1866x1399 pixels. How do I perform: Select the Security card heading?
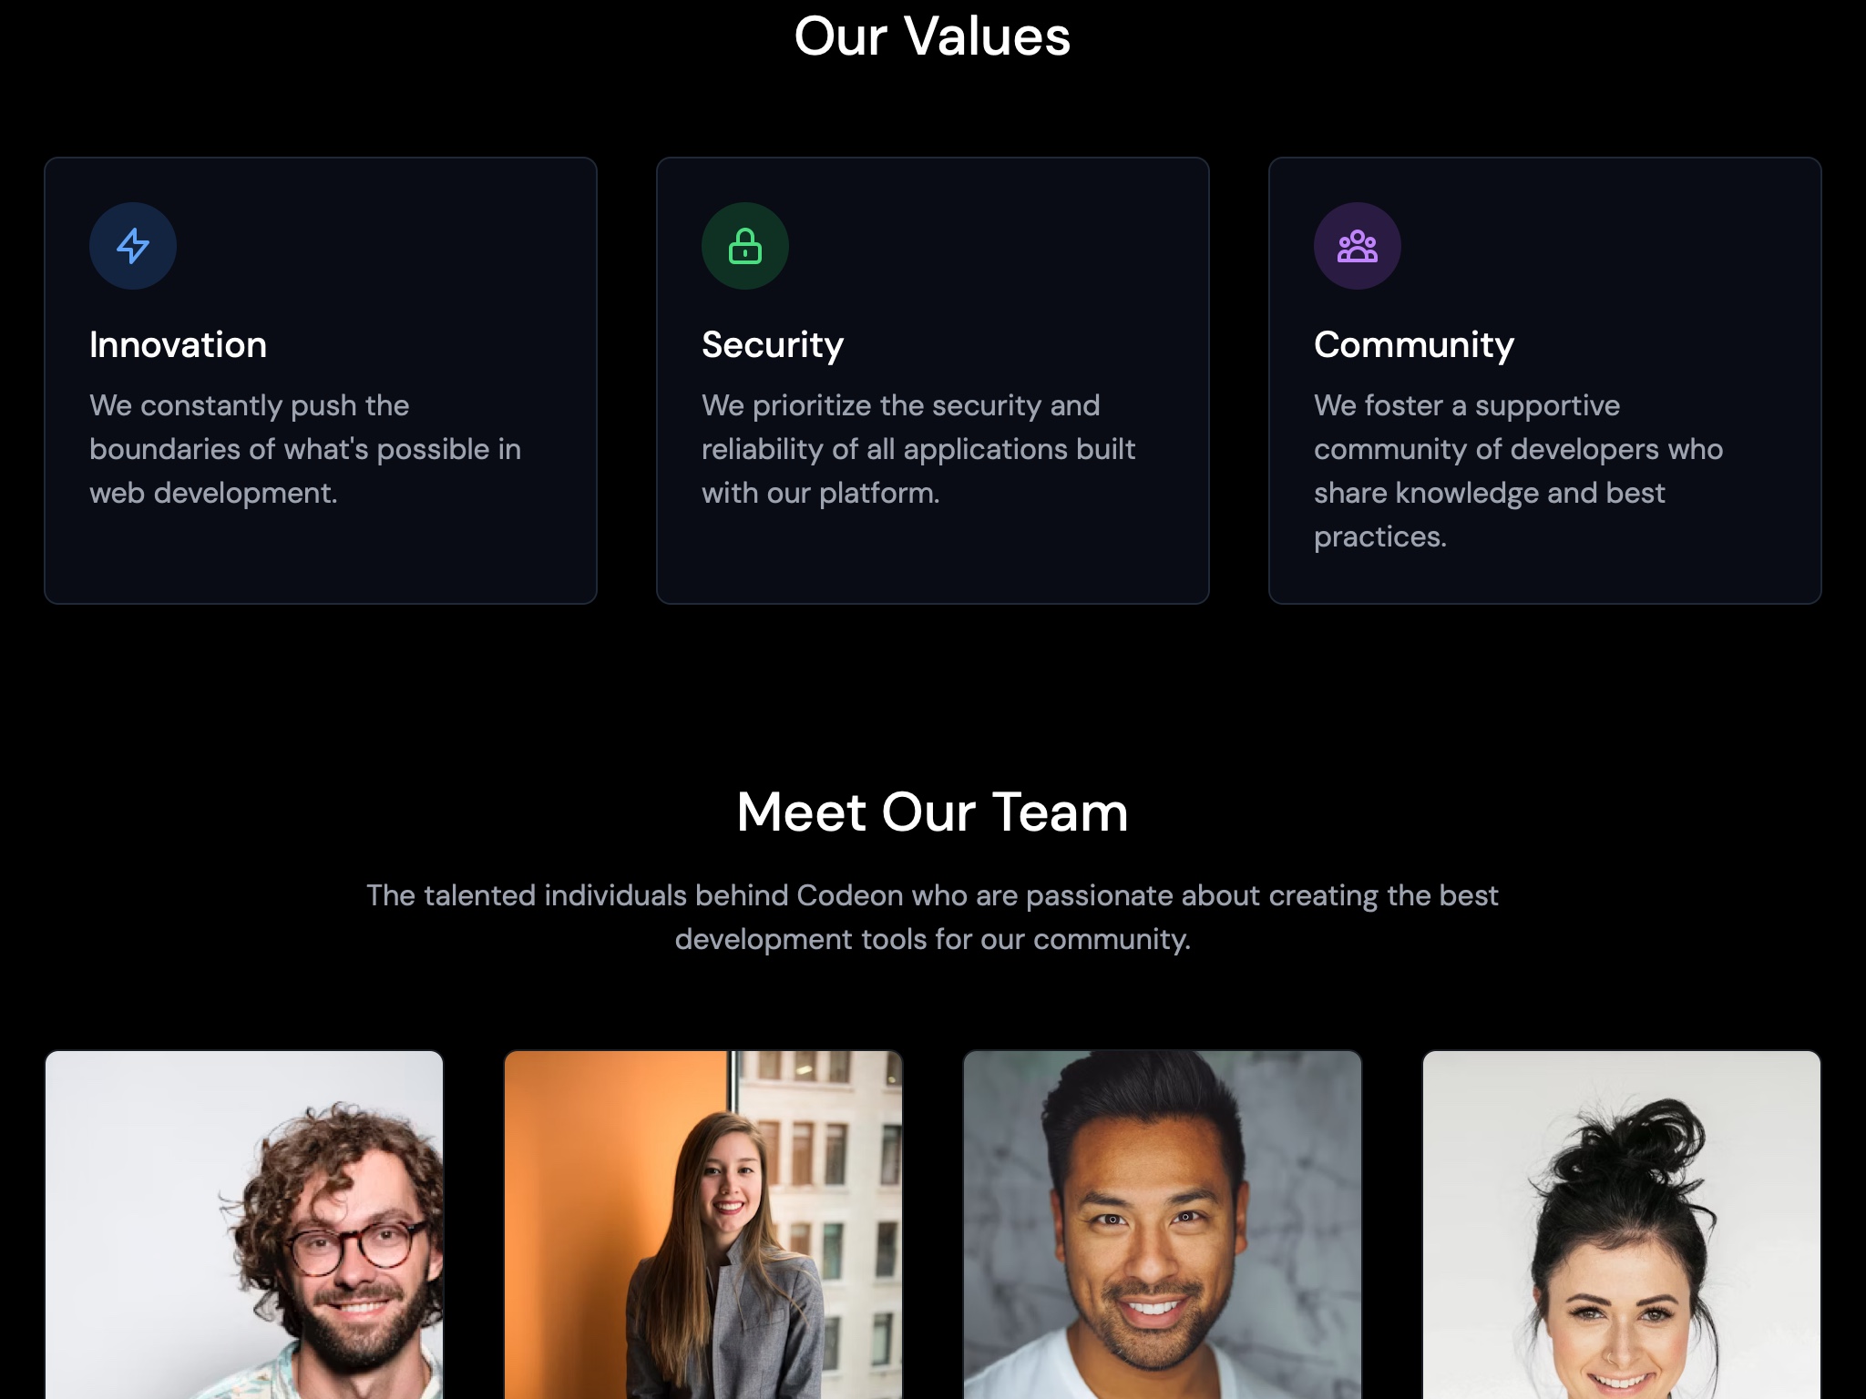[x=773, y=345]
